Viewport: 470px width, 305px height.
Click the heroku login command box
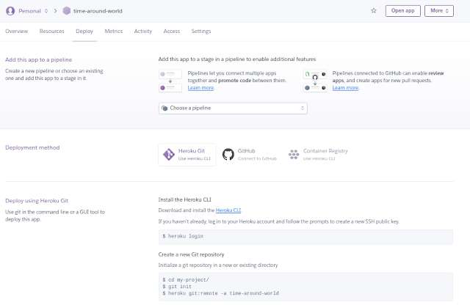tap(305, 237)
